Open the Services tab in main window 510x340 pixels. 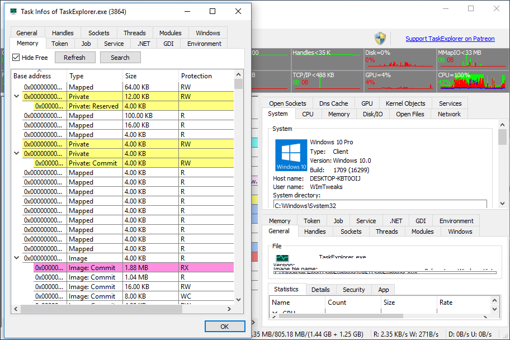click(450, 103)
